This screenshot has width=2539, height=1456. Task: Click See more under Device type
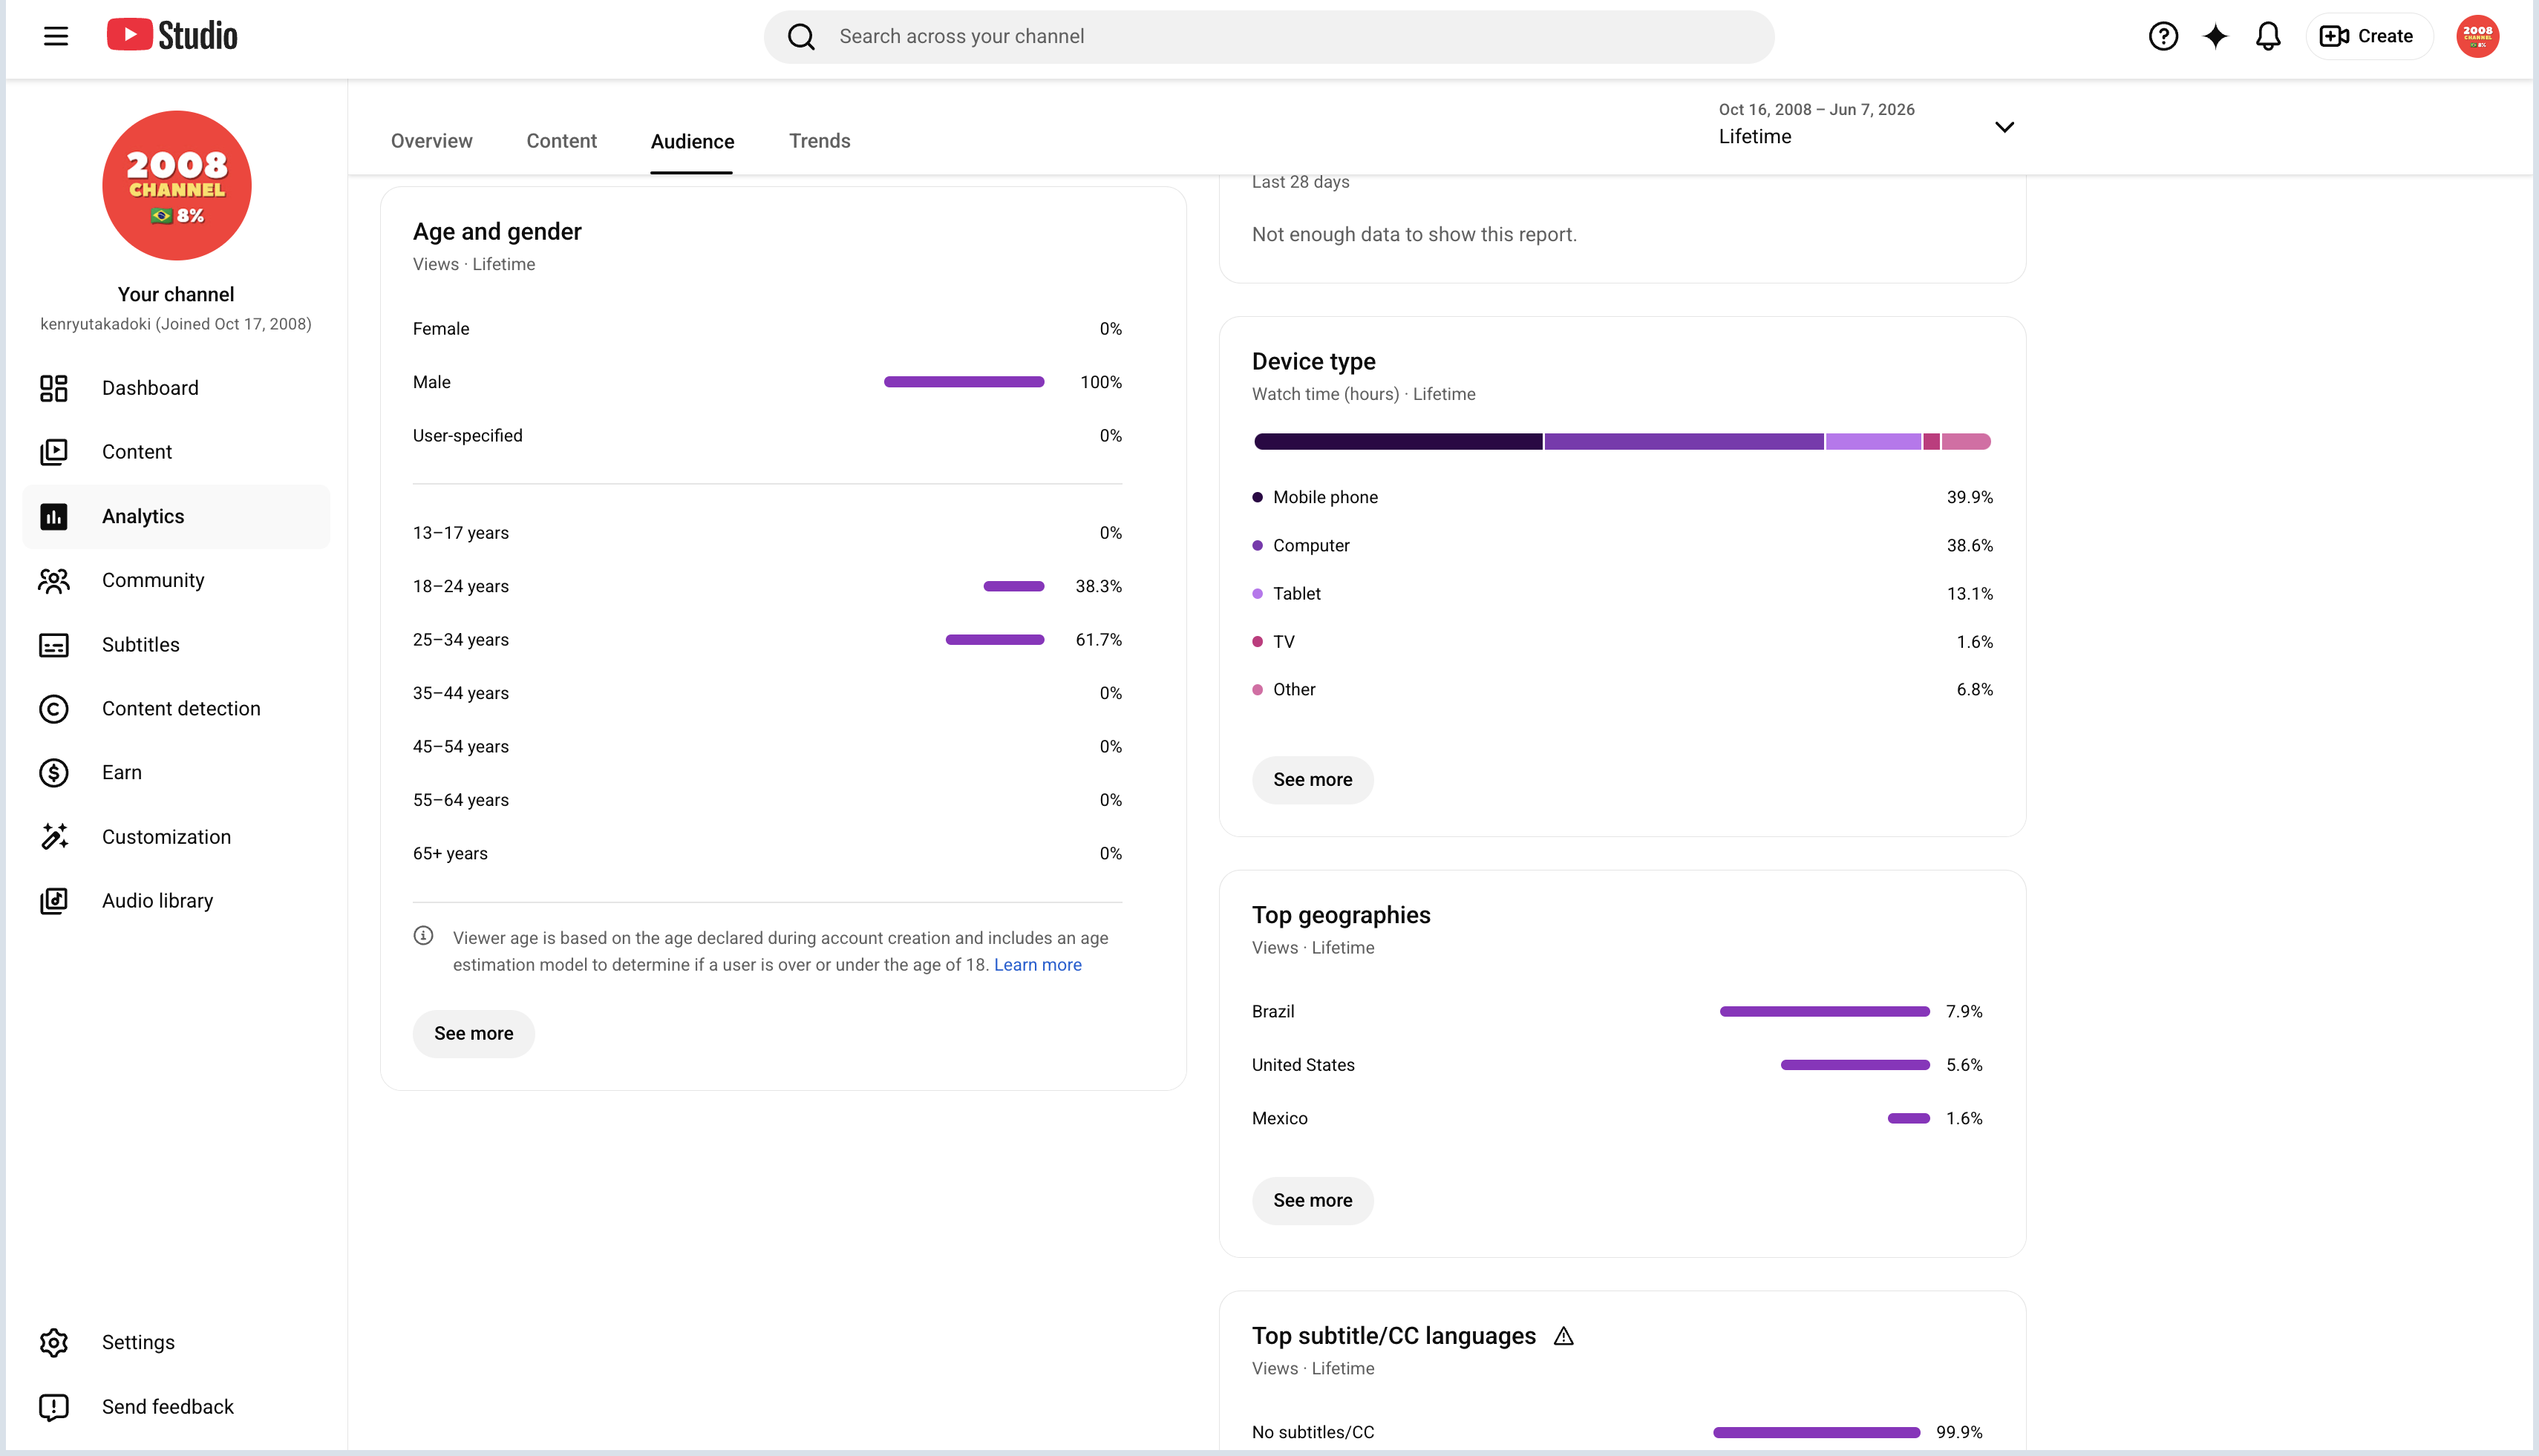click(x=1313, y=780)
